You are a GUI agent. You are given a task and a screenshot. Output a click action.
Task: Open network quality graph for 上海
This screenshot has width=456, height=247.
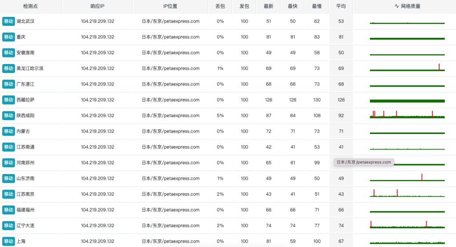pos(407,243)
